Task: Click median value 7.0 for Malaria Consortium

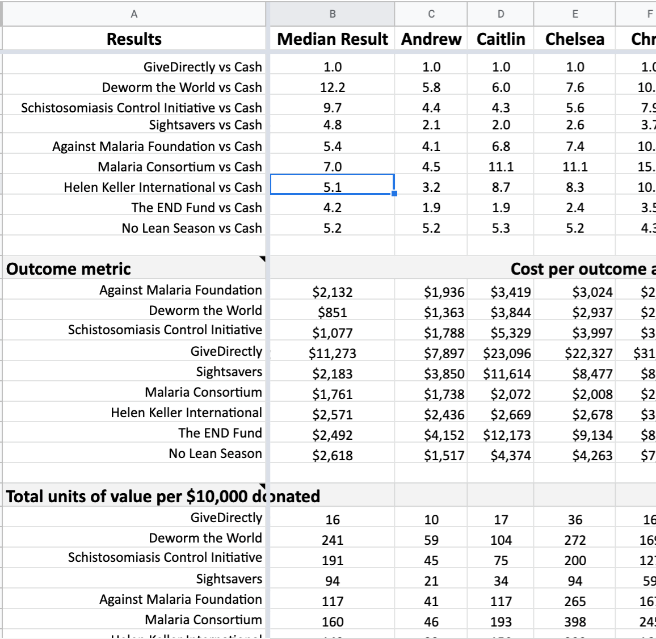Action: 333,167
